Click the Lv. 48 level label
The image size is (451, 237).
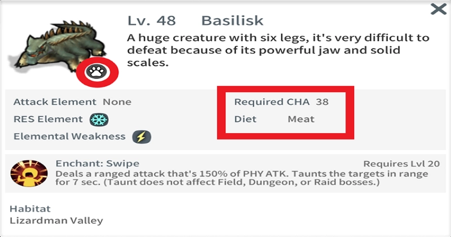tap(152, 21)
